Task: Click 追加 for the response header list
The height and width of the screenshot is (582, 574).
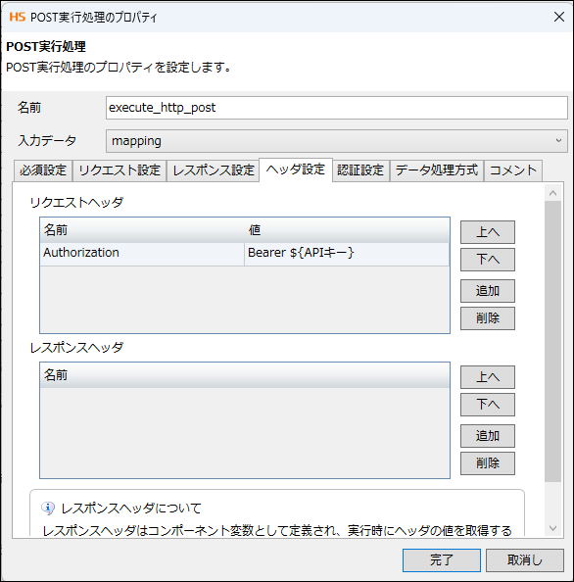Action: point(488,436)
